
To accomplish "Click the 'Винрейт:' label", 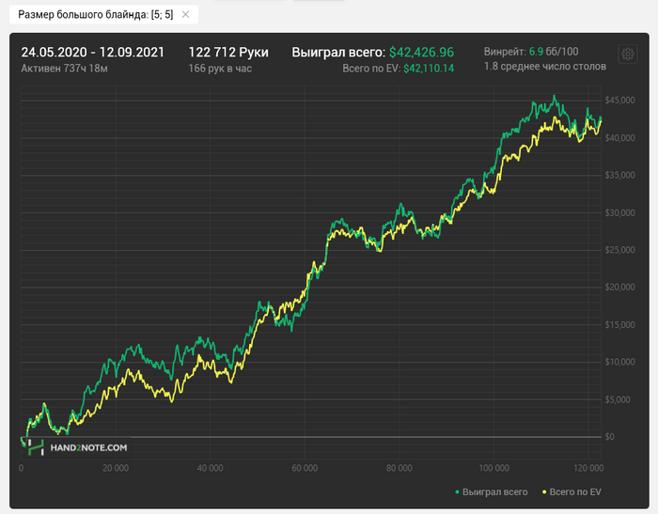I will point(505,52).
